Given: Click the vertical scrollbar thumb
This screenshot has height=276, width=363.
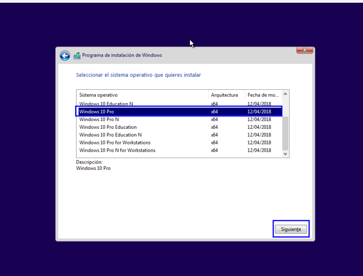Looking at the screenshot, I should pos(285,134).
